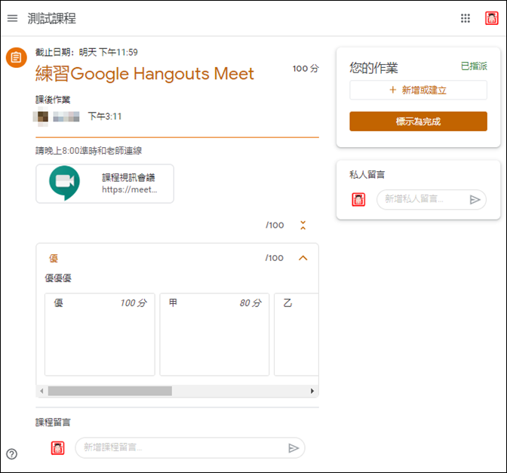Click the rubric scrollbar right arrow

click(312, 391)
